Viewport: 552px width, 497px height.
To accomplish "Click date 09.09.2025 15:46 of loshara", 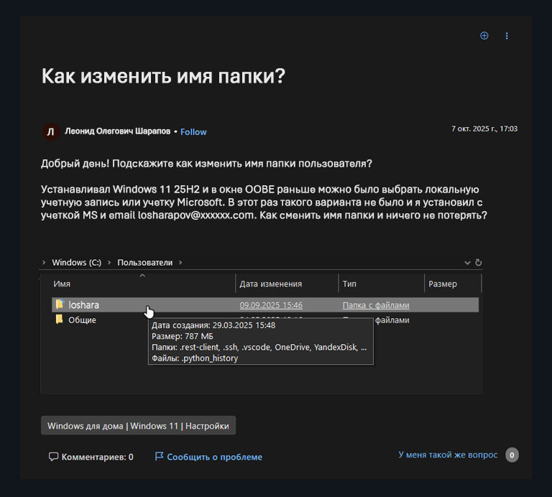I will [271, 305].
